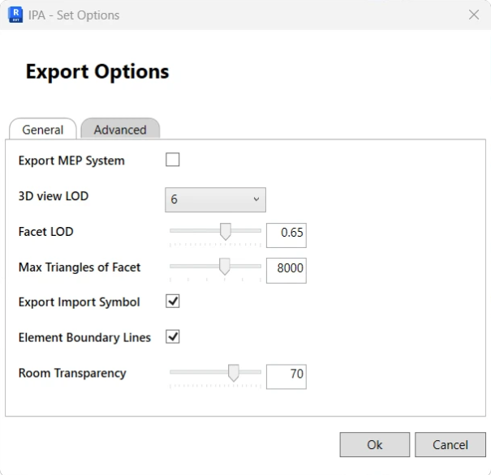Click the Facet LOD value field showing 0.65
This screenshot has height=475, width=491.
[286, 235]
